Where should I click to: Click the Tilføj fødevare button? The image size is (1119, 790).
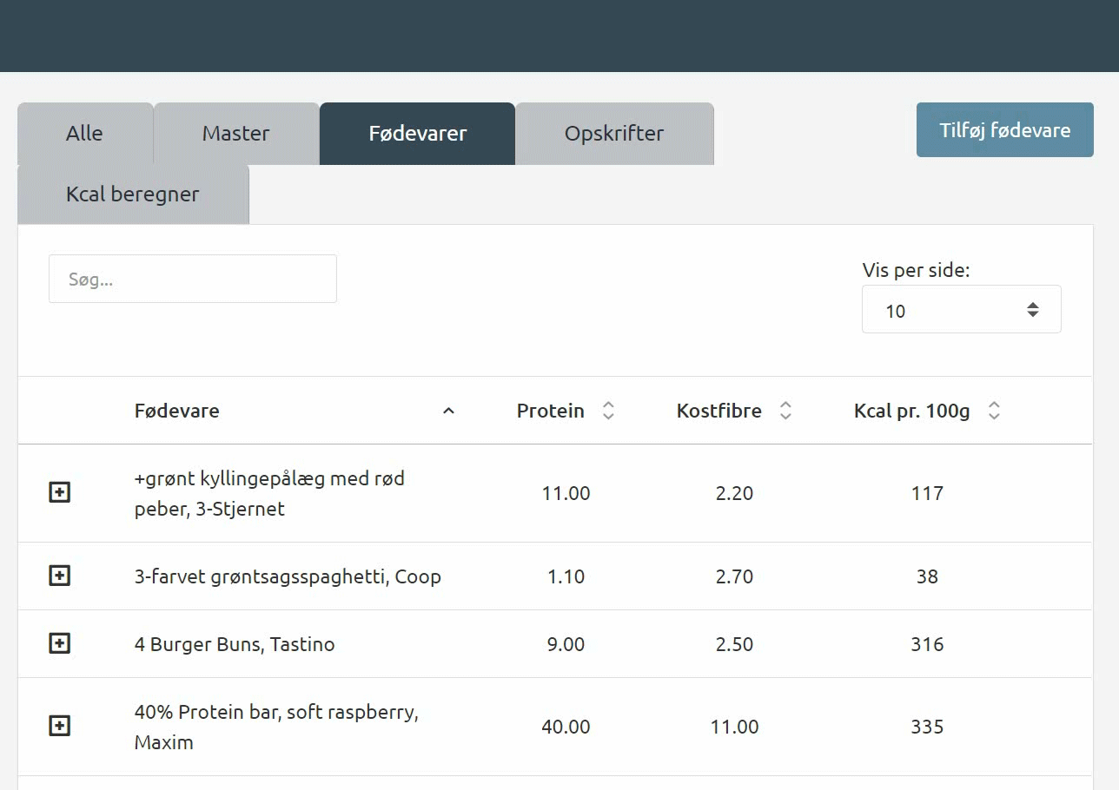point(1004,130)
